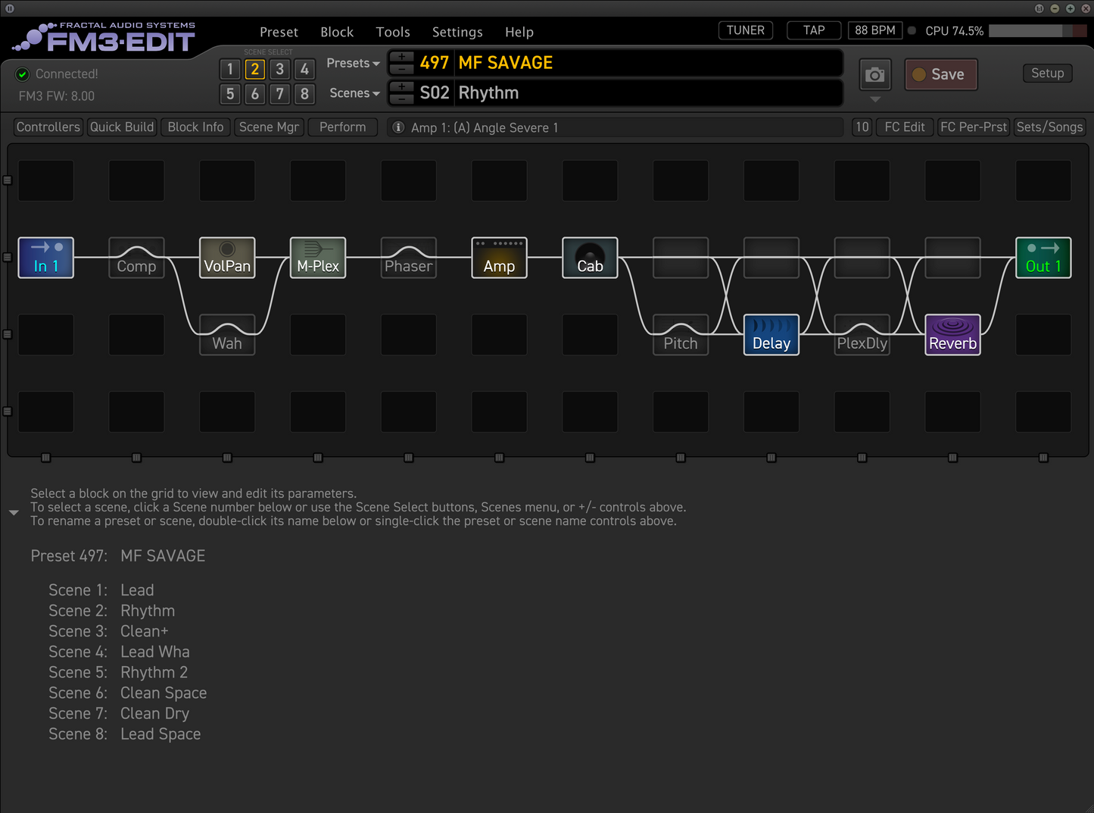Open Sets/Songs
The image size is (1094, 813).
[x=1049, y=127]
